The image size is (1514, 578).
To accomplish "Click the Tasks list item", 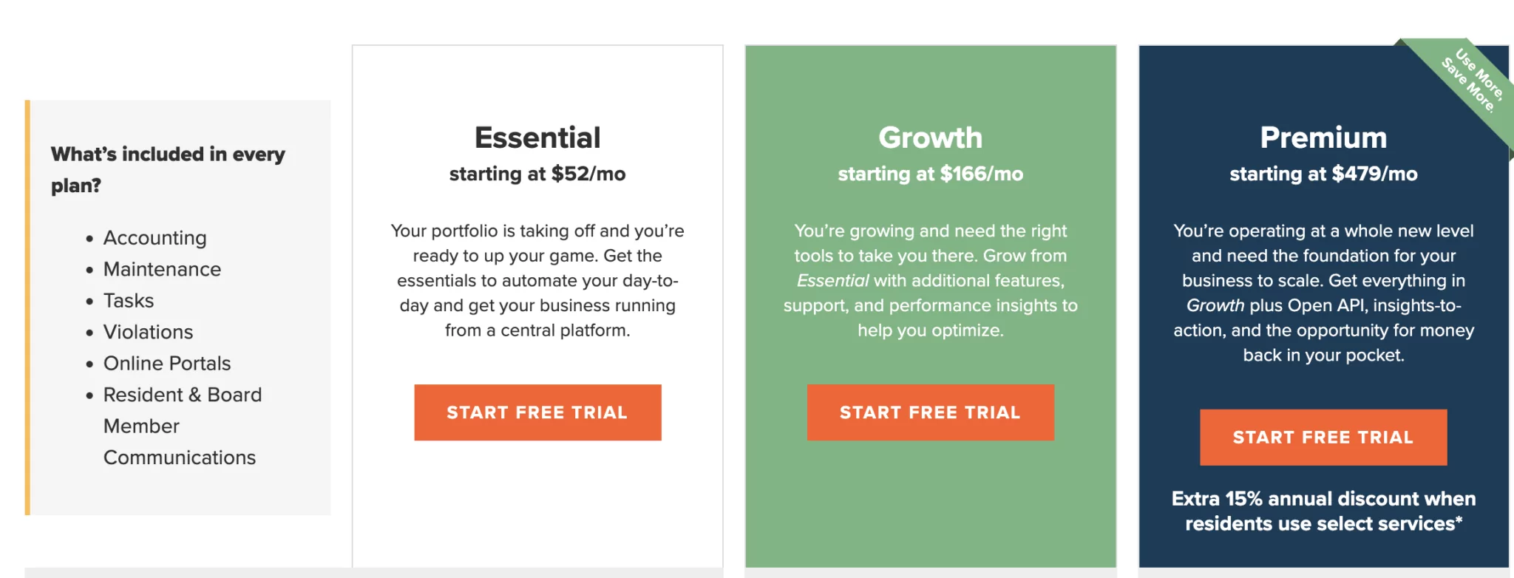I will point(129,301).
